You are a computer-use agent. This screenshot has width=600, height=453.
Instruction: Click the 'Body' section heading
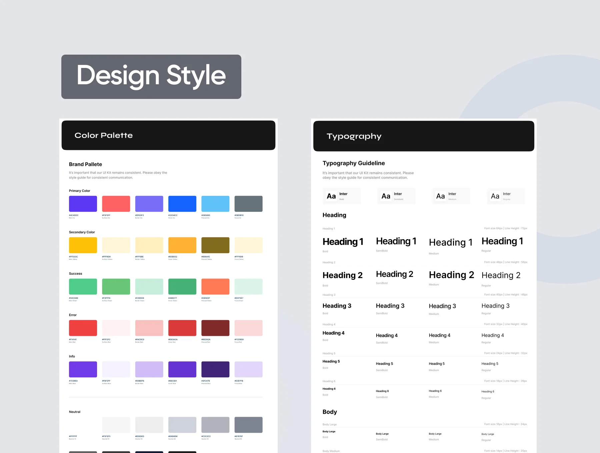(x=330, y=412)
